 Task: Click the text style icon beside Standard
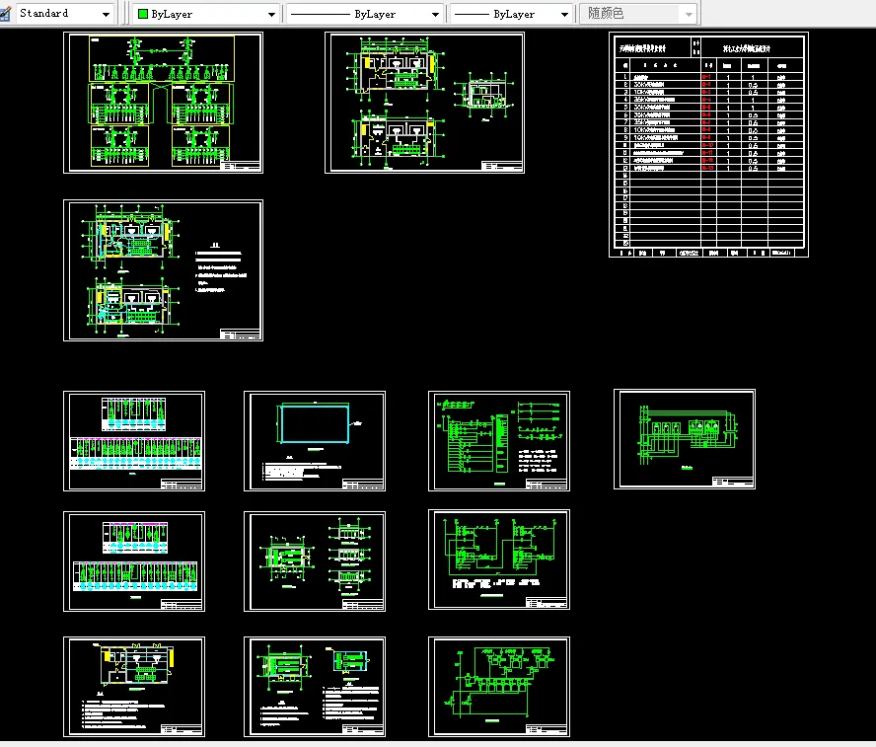click(5, 14)
